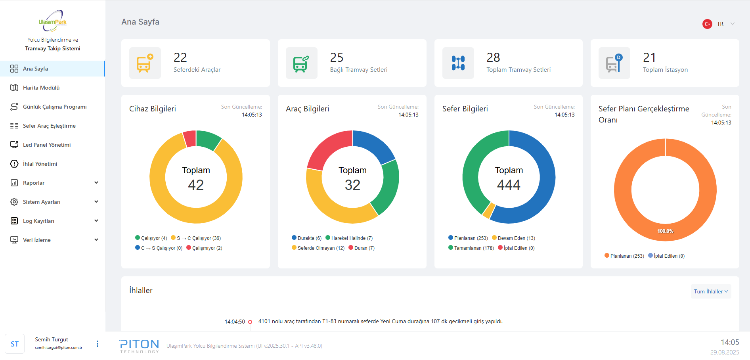Click the UlaşımPark logo

coord(53,21)
